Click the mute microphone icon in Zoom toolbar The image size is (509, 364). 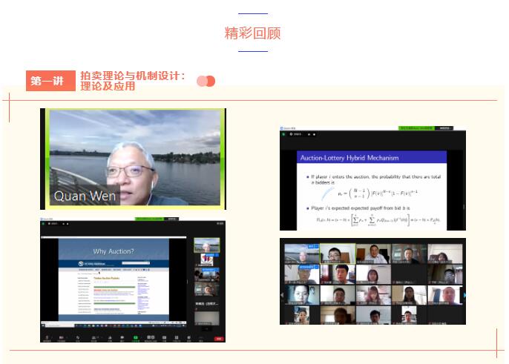click(47, 337)
